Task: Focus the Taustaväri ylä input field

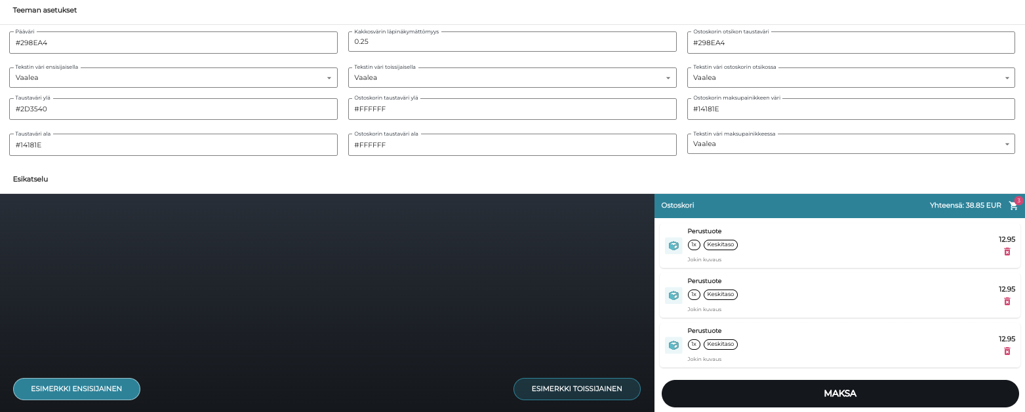Action: tap(173, 109)
